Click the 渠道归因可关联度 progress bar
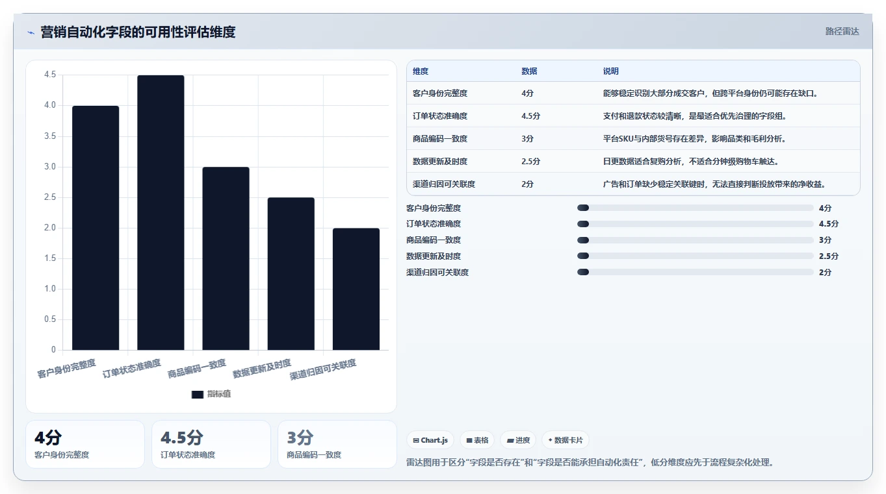 pyautogui.click(x=696, y=272)
